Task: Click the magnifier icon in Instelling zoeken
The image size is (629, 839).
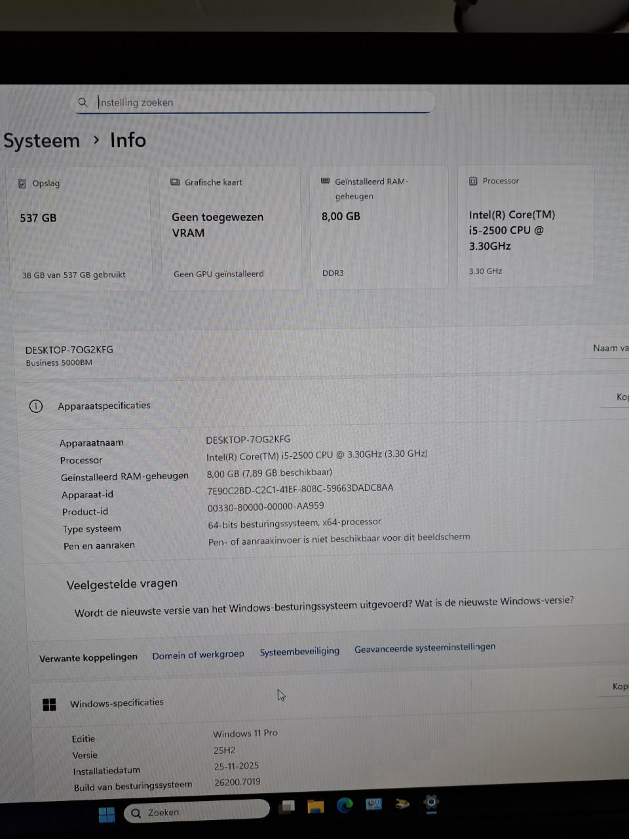Action: tap(83, 102)
